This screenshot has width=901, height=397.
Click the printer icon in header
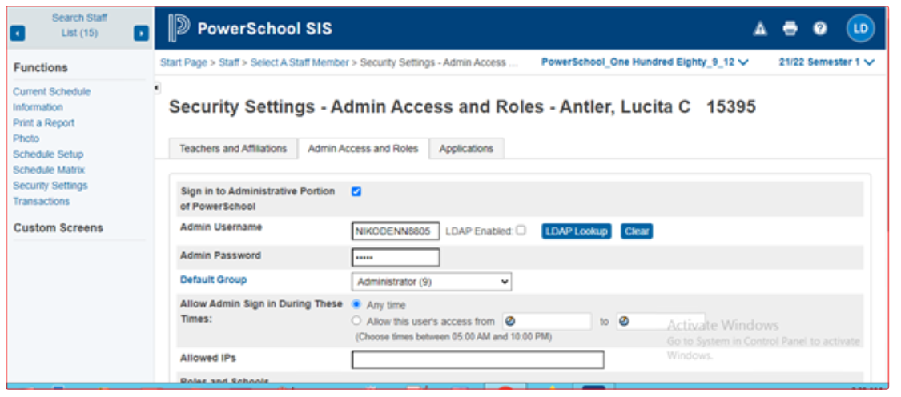pos(790,29)
